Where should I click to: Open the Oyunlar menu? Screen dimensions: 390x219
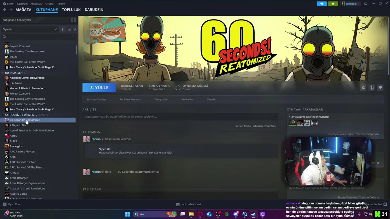(x=50, y=4)
